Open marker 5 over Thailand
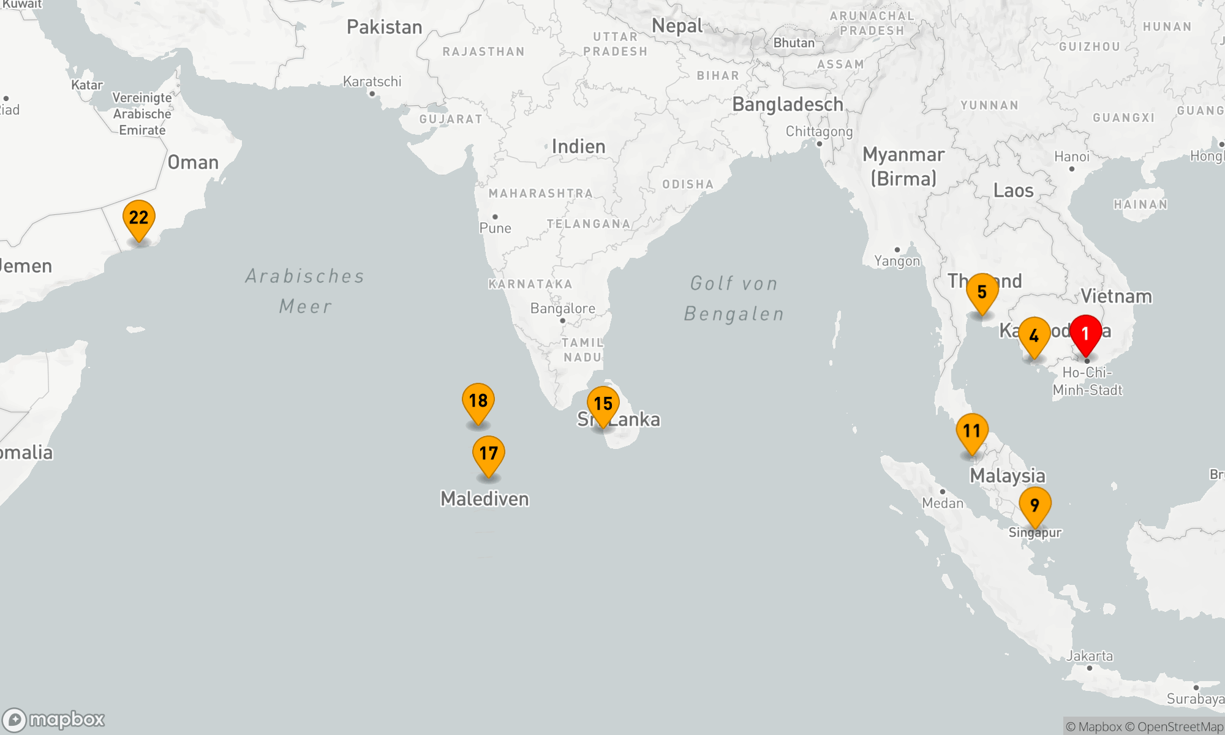 click(982, 292)
